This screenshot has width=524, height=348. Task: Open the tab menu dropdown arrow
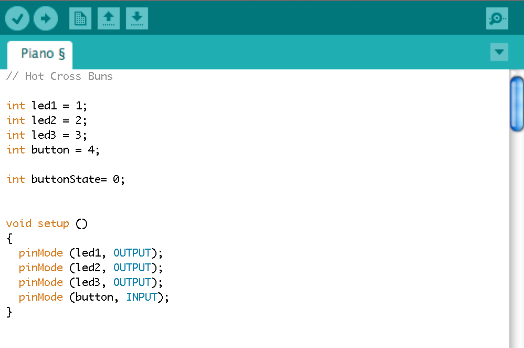[x=499, y=52]
